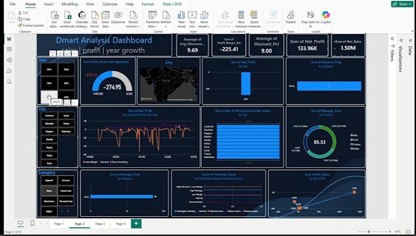This screenshot has width=416, height=236.
Task: Toggle Grocery in the Category slicer
Action: click(66, 180)
